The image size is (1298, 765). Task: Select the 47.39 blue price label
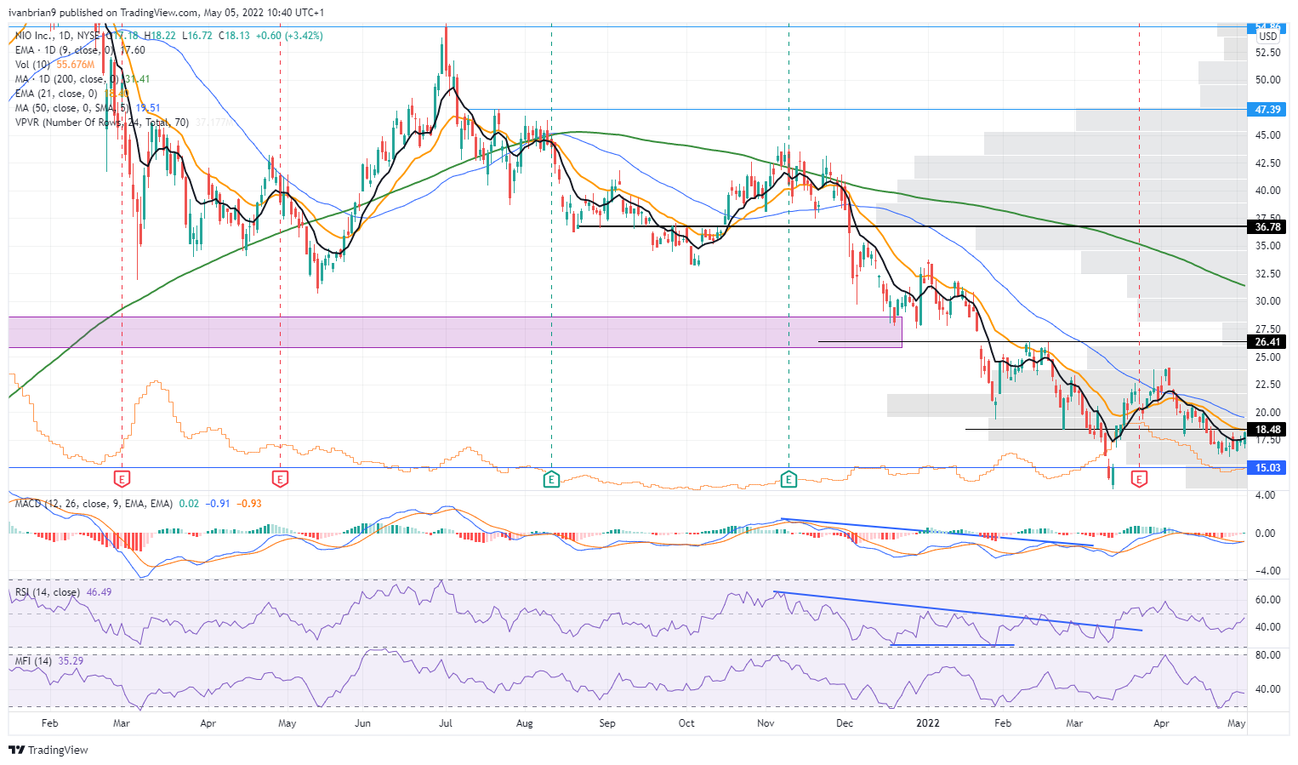[x=1267, y=110]
